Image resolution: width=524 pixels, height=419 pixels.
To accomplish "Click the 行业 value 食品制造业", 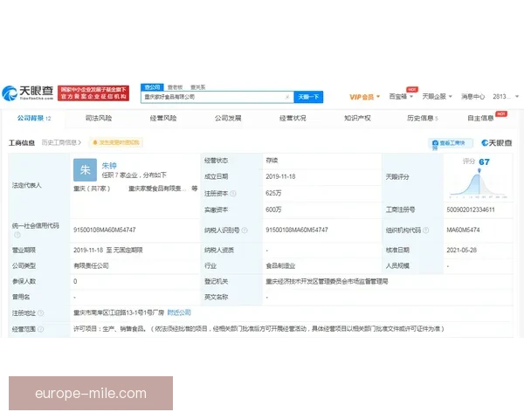I will click(x=280, y=266).
